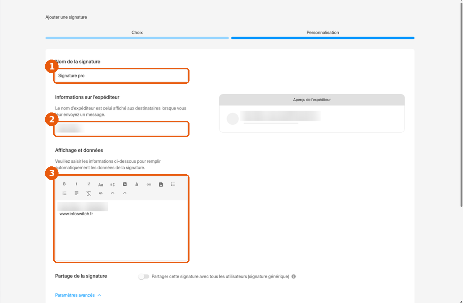Open the font family (Aa) option
The width and height of the screenshot is (463, 303).
(101, 185)
